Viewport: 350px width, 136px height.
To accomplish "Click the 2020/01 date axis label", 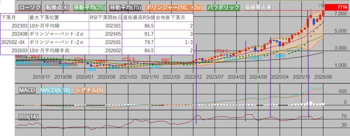I will [x=85, y=77].
